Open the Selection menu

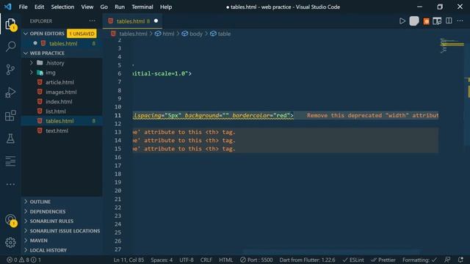pos(62,7)
